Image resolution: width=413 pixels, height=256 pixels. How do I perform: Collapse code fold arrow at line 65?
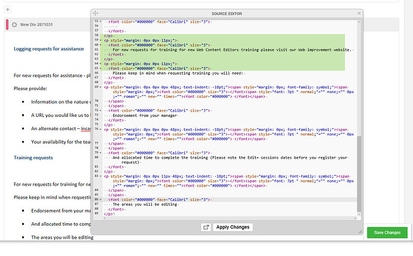pos(101,68)
